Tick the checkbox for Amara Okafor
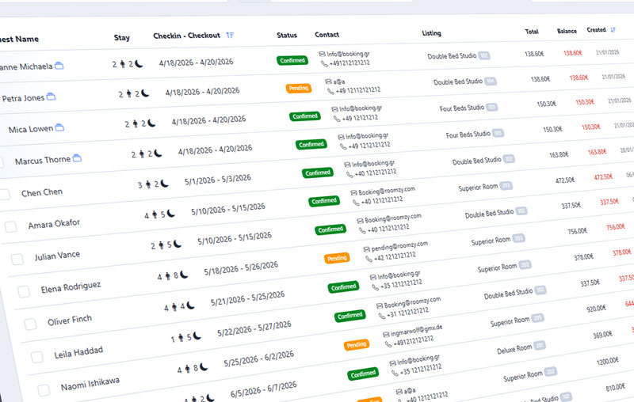634x402 pixels. (x=11, y=226)
